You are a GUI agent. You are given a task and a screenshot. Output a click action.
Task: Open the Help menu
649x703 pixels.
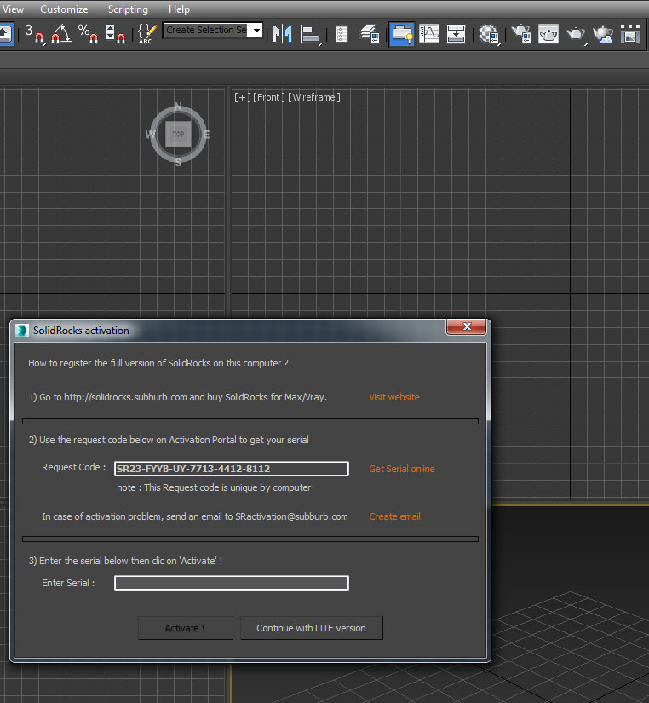tap(179, 9)
